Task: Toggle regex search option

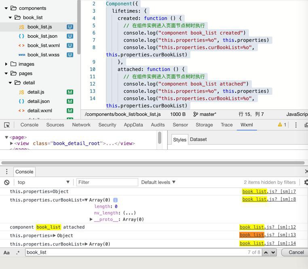Action: (x=18, y=252)
